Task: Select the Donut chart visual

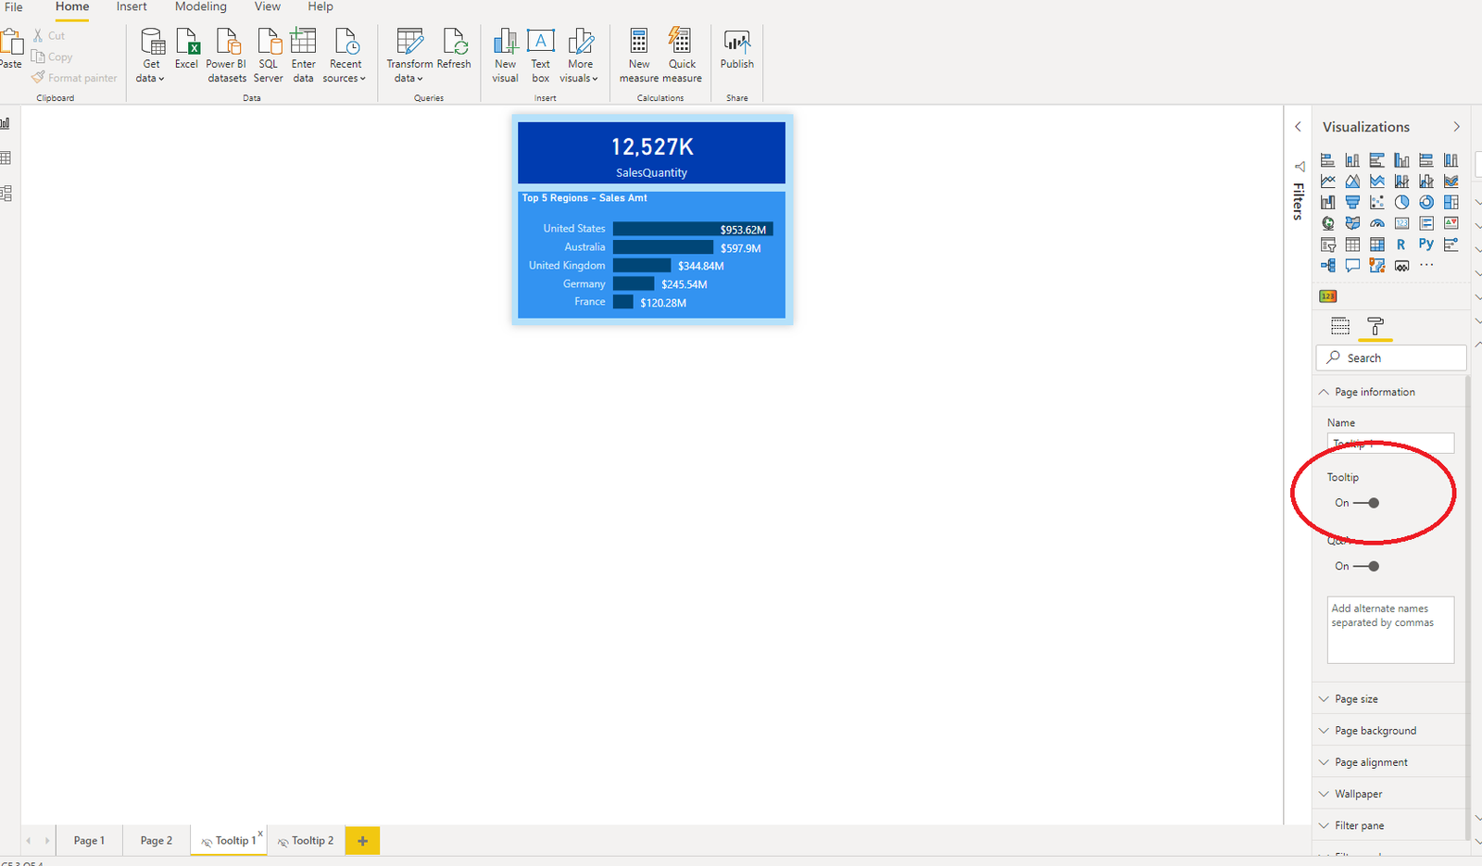Action: point(1426,202)
